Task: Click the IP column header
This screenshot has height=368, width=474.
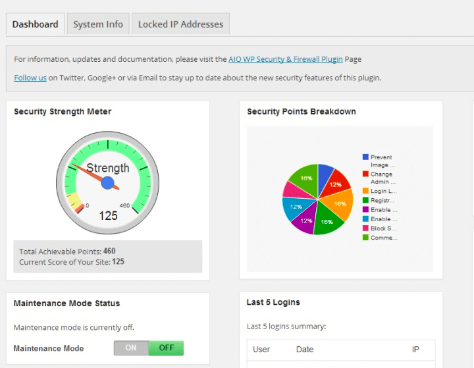Action: pos(415,350)
